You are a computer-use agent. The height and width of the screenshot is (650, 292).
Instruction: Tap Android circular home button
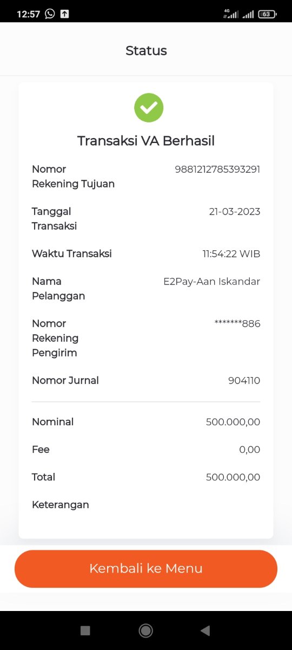145,630
